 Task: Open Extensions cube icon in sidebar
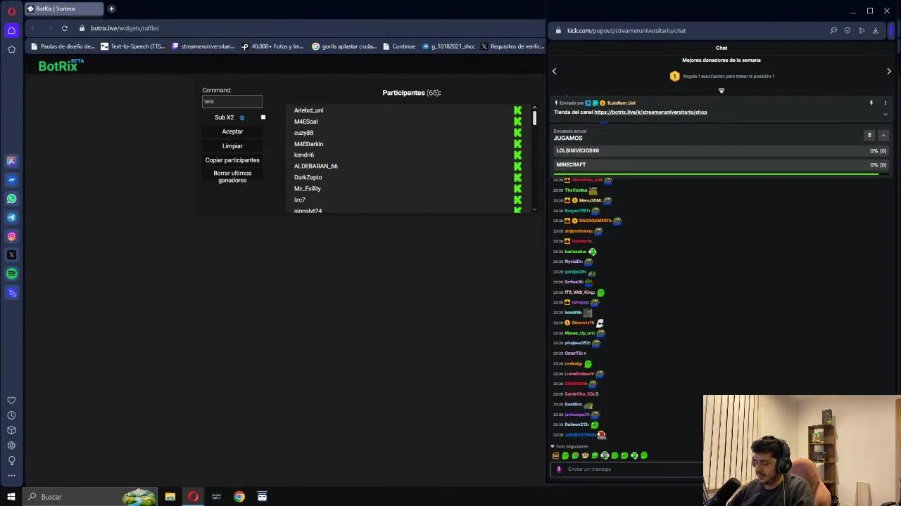click(11, 430)
